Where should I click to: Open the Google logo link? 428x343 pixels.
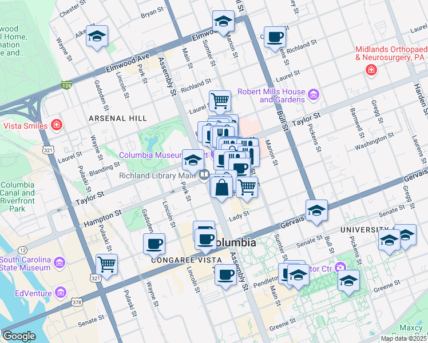[19, 336]
